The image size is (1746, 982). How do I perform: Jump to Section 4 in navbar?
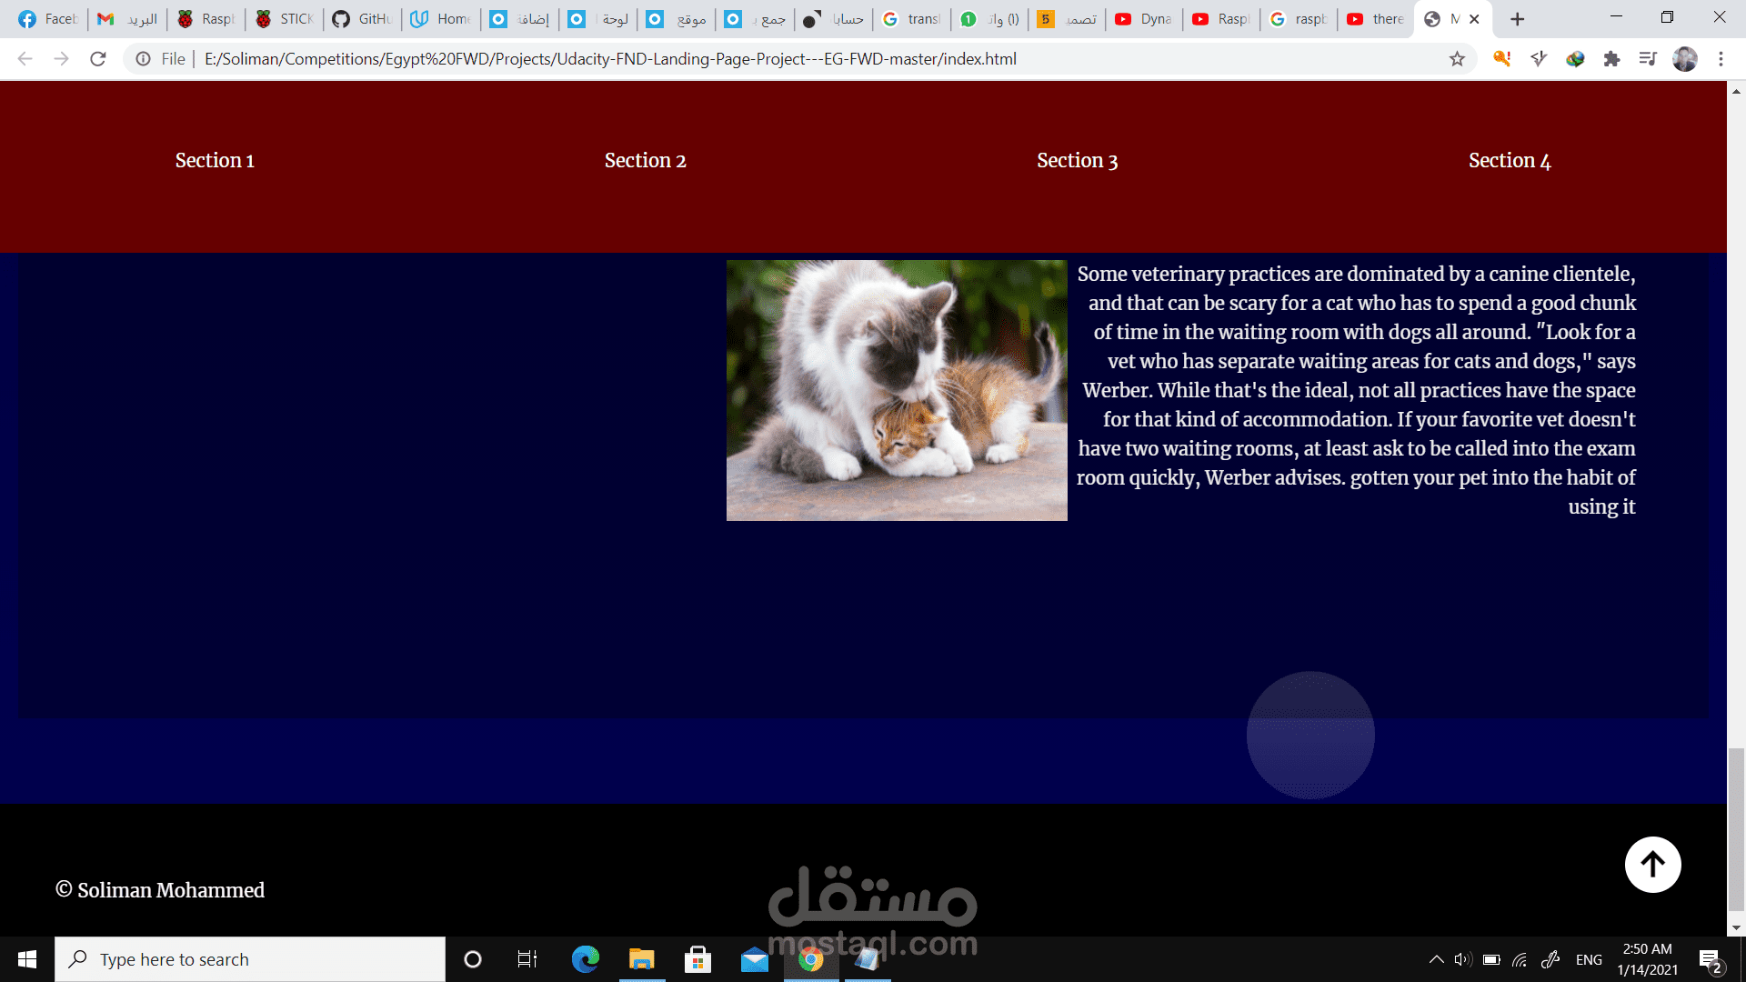click(x=1509, y=161)
